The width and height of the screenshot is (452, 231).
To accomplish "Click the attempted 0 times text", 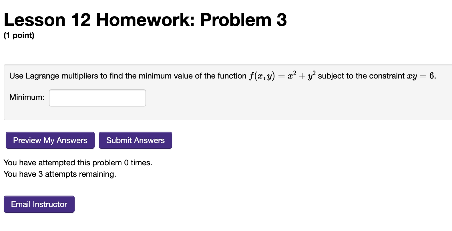I will tap(78, 162).
